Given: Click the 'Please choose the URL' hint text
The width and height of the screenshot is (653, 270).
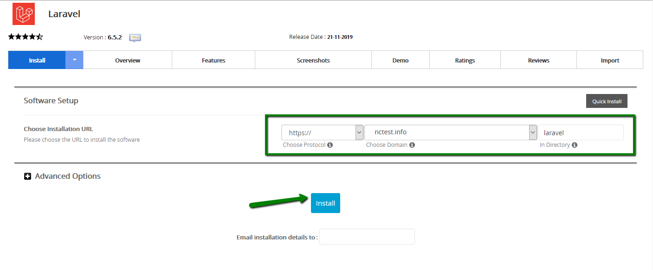Looking at the screenshot, I should pyautogui.click(x=82, y=139).
